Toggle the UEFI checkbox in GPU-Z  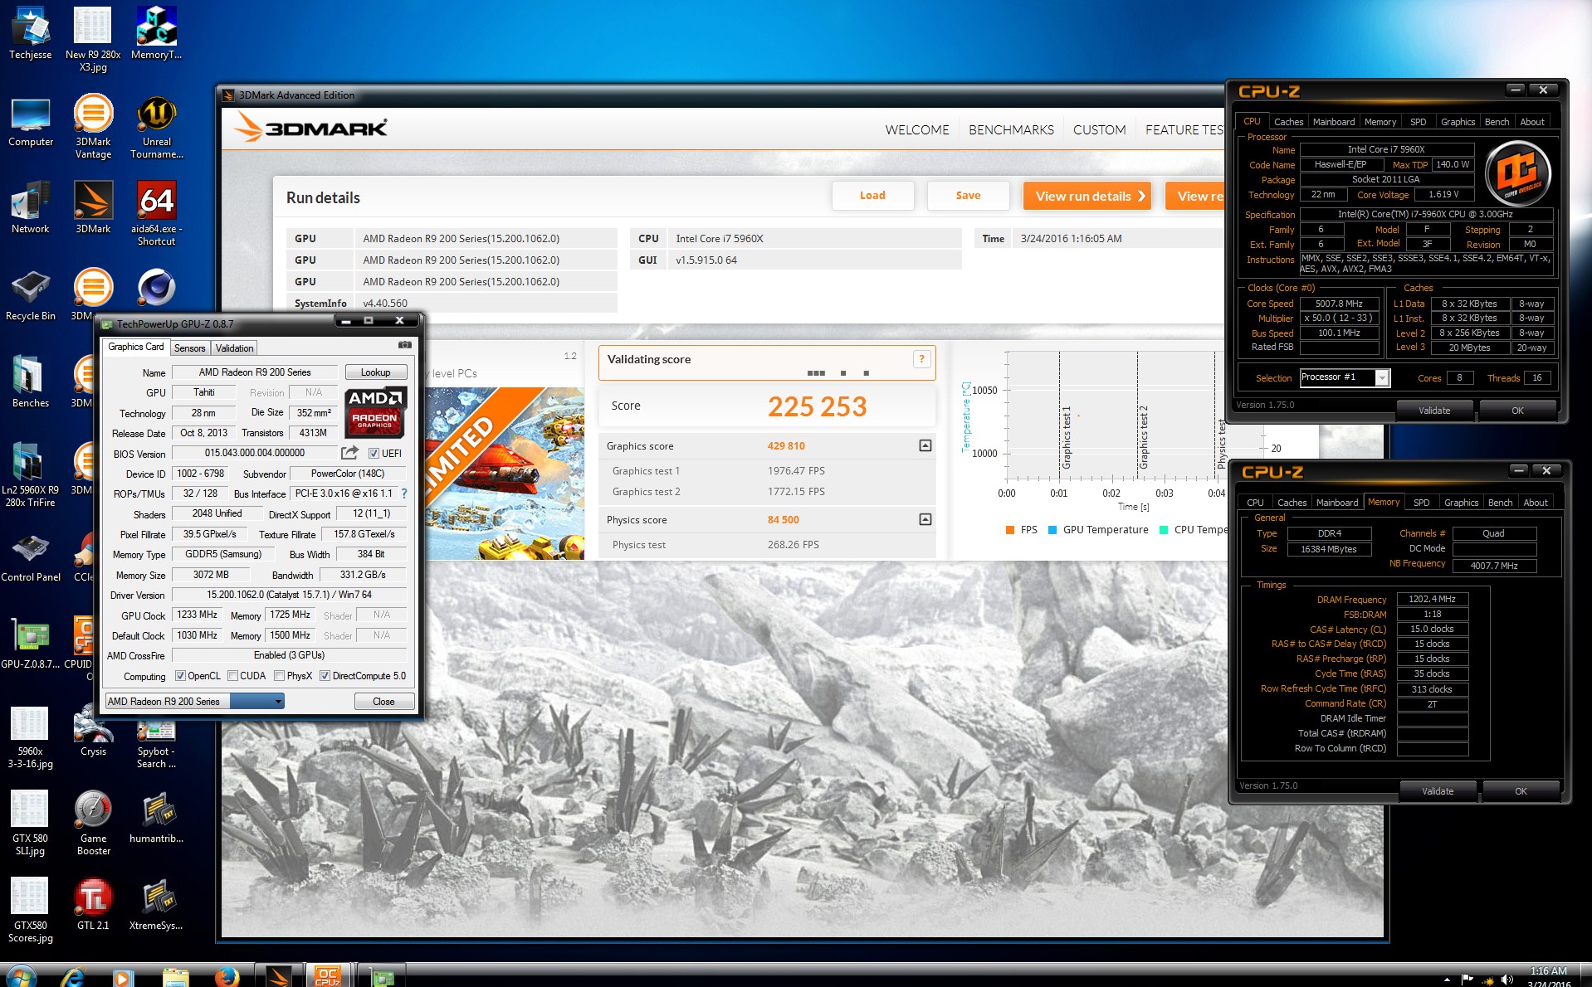coord(374,454)
